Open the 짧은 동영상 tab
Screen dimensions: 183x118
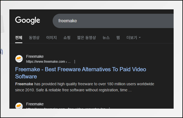[87, 38]
